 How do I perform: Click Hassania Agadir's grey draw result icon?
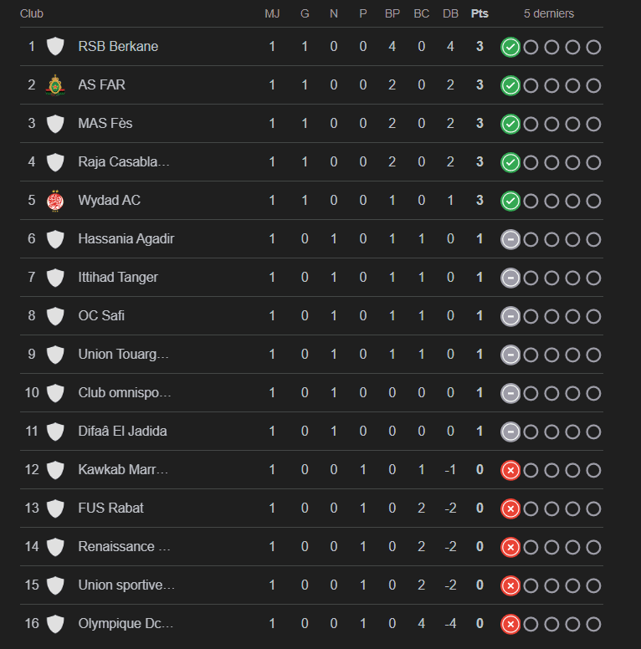510,239
